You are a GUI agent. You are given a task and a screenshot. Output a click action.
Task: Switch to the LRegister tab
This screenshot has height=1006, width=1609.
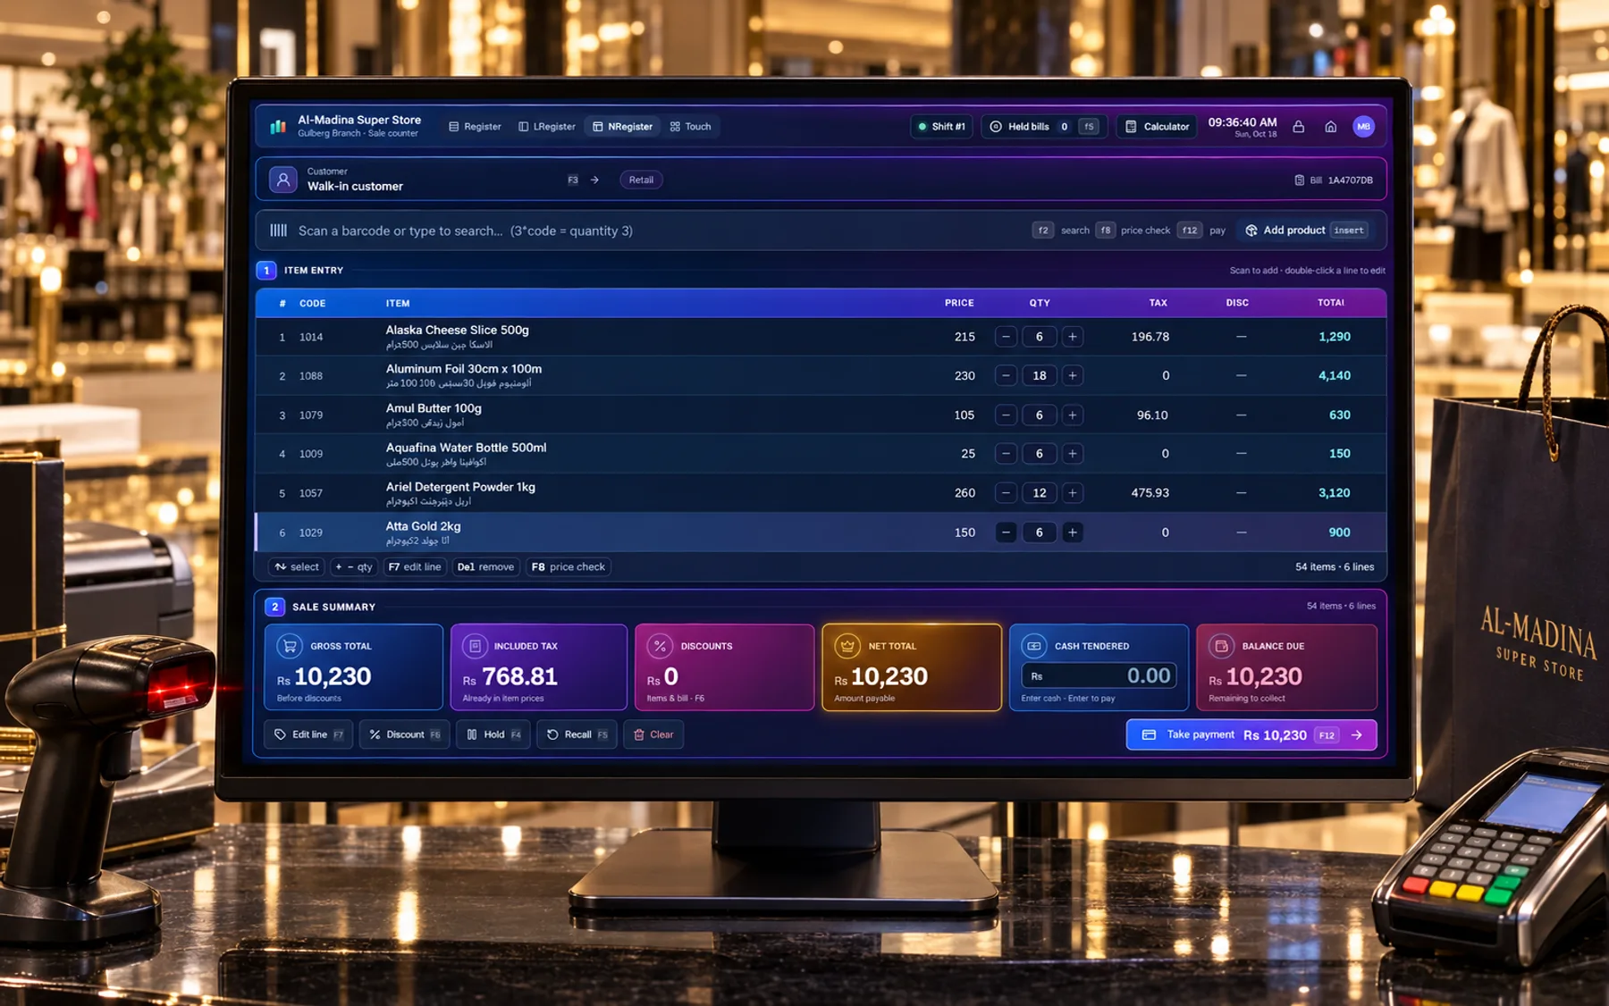[x=547, y=127]
